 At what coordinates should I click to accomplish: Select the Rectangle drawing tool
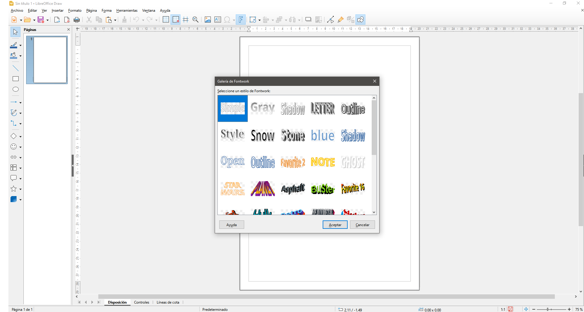16,79
